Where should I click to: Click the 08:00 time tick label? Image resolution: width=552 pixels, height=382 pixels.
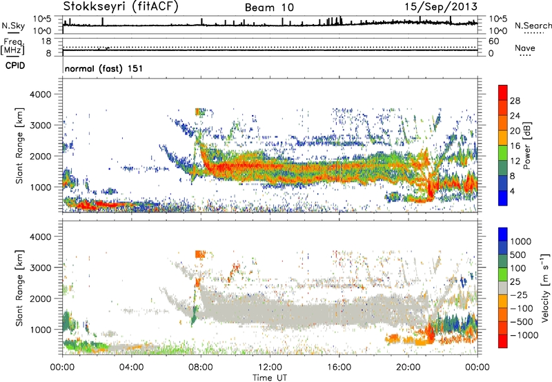tap(201, 368)
